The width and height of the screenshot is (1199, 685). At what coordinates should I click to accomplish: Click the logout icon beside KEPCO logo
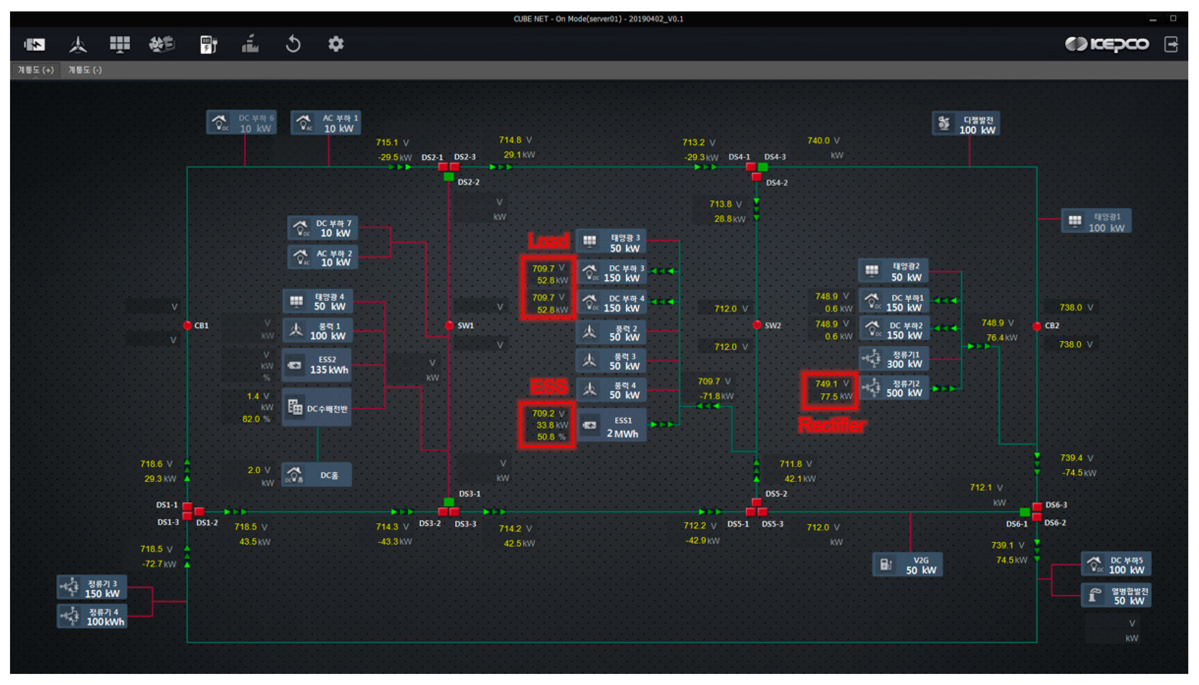[x=1171, y=44]
